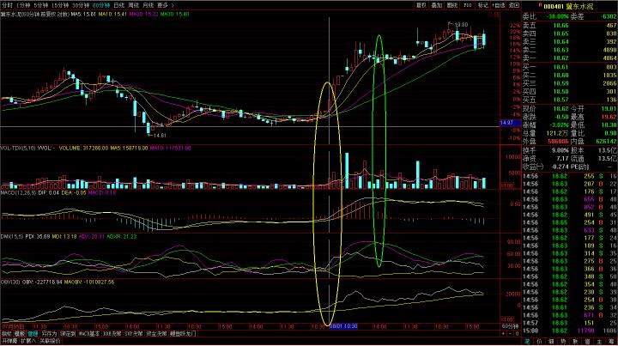The height and width of the screenshot is (346, 618).
Task: Click the stock title 000401 冀东水泥
Action: pos(568,6)
